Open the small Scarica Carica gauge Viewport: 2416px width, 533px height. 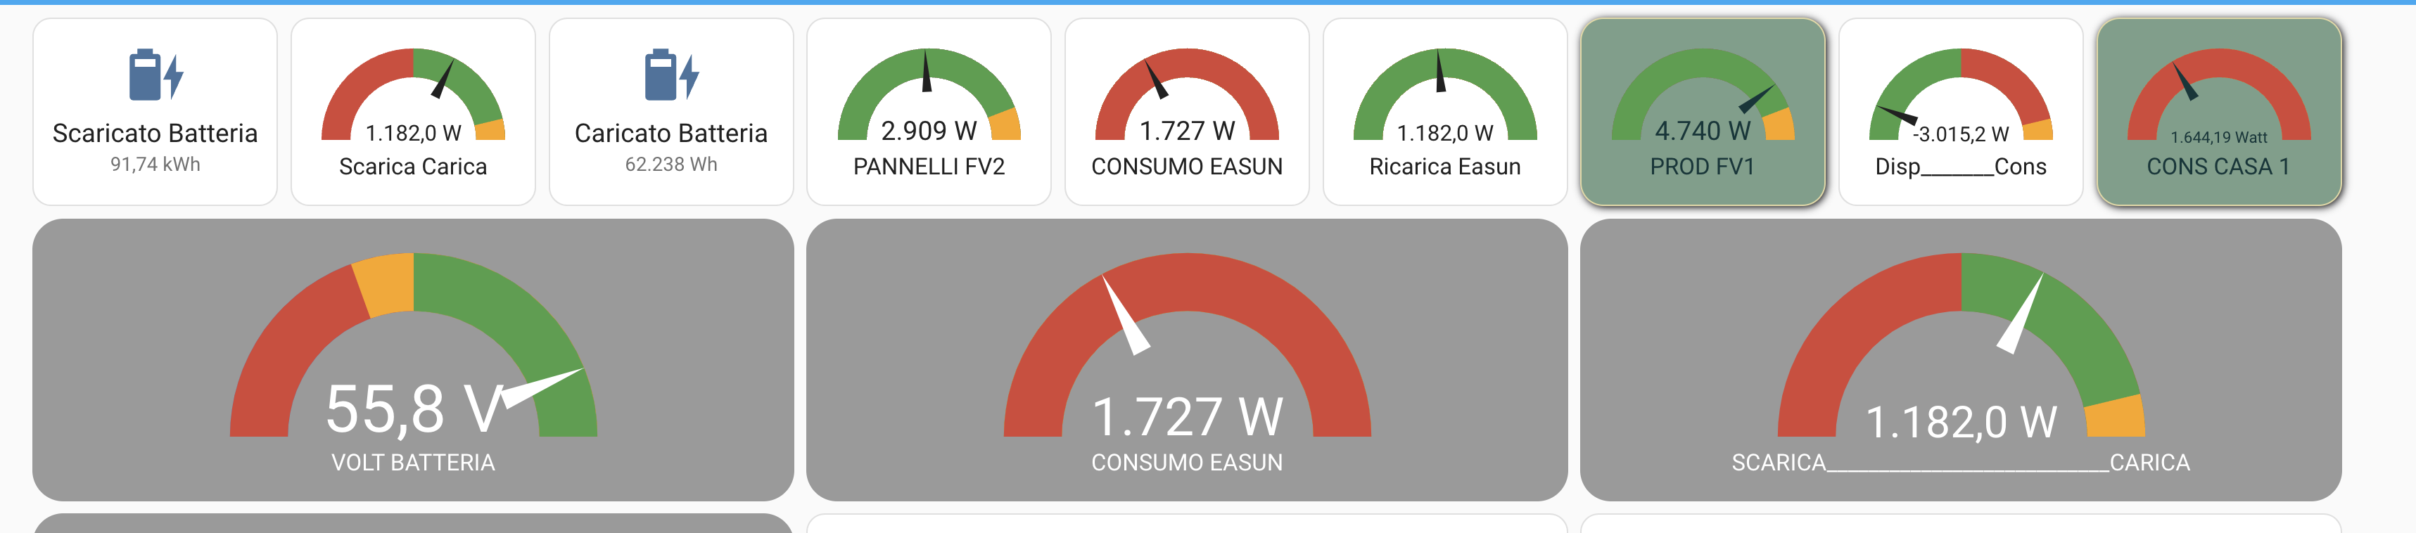click(414, 94)
